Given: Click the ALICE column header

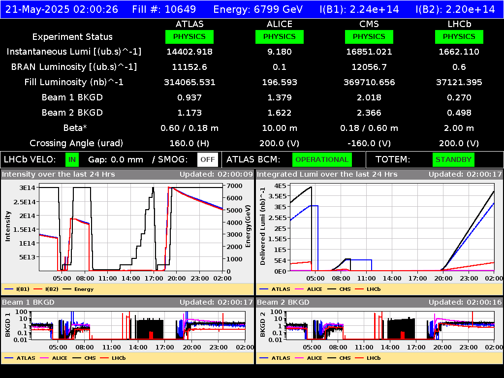Looking at the screenshot, I should pyautogui.click(x=280, y=24).
